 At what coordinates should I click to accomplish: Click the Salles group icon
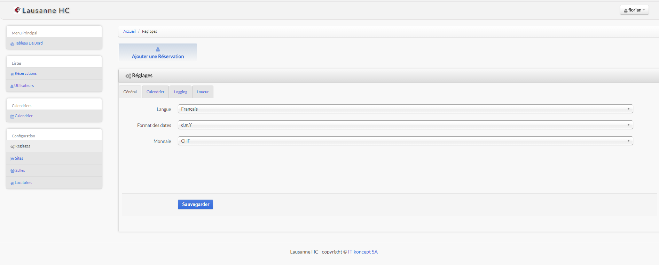[x=13, y=171]
